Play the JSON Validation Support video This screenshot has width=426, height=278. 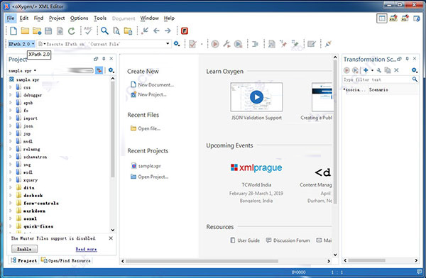256,97
